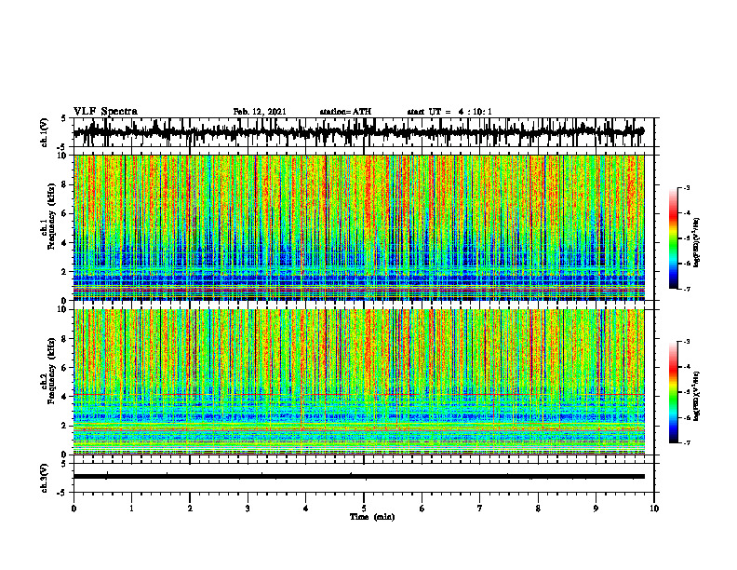
Task: Click the ch.2 color bar "-7" label
Action: click(x=686, y=442)
